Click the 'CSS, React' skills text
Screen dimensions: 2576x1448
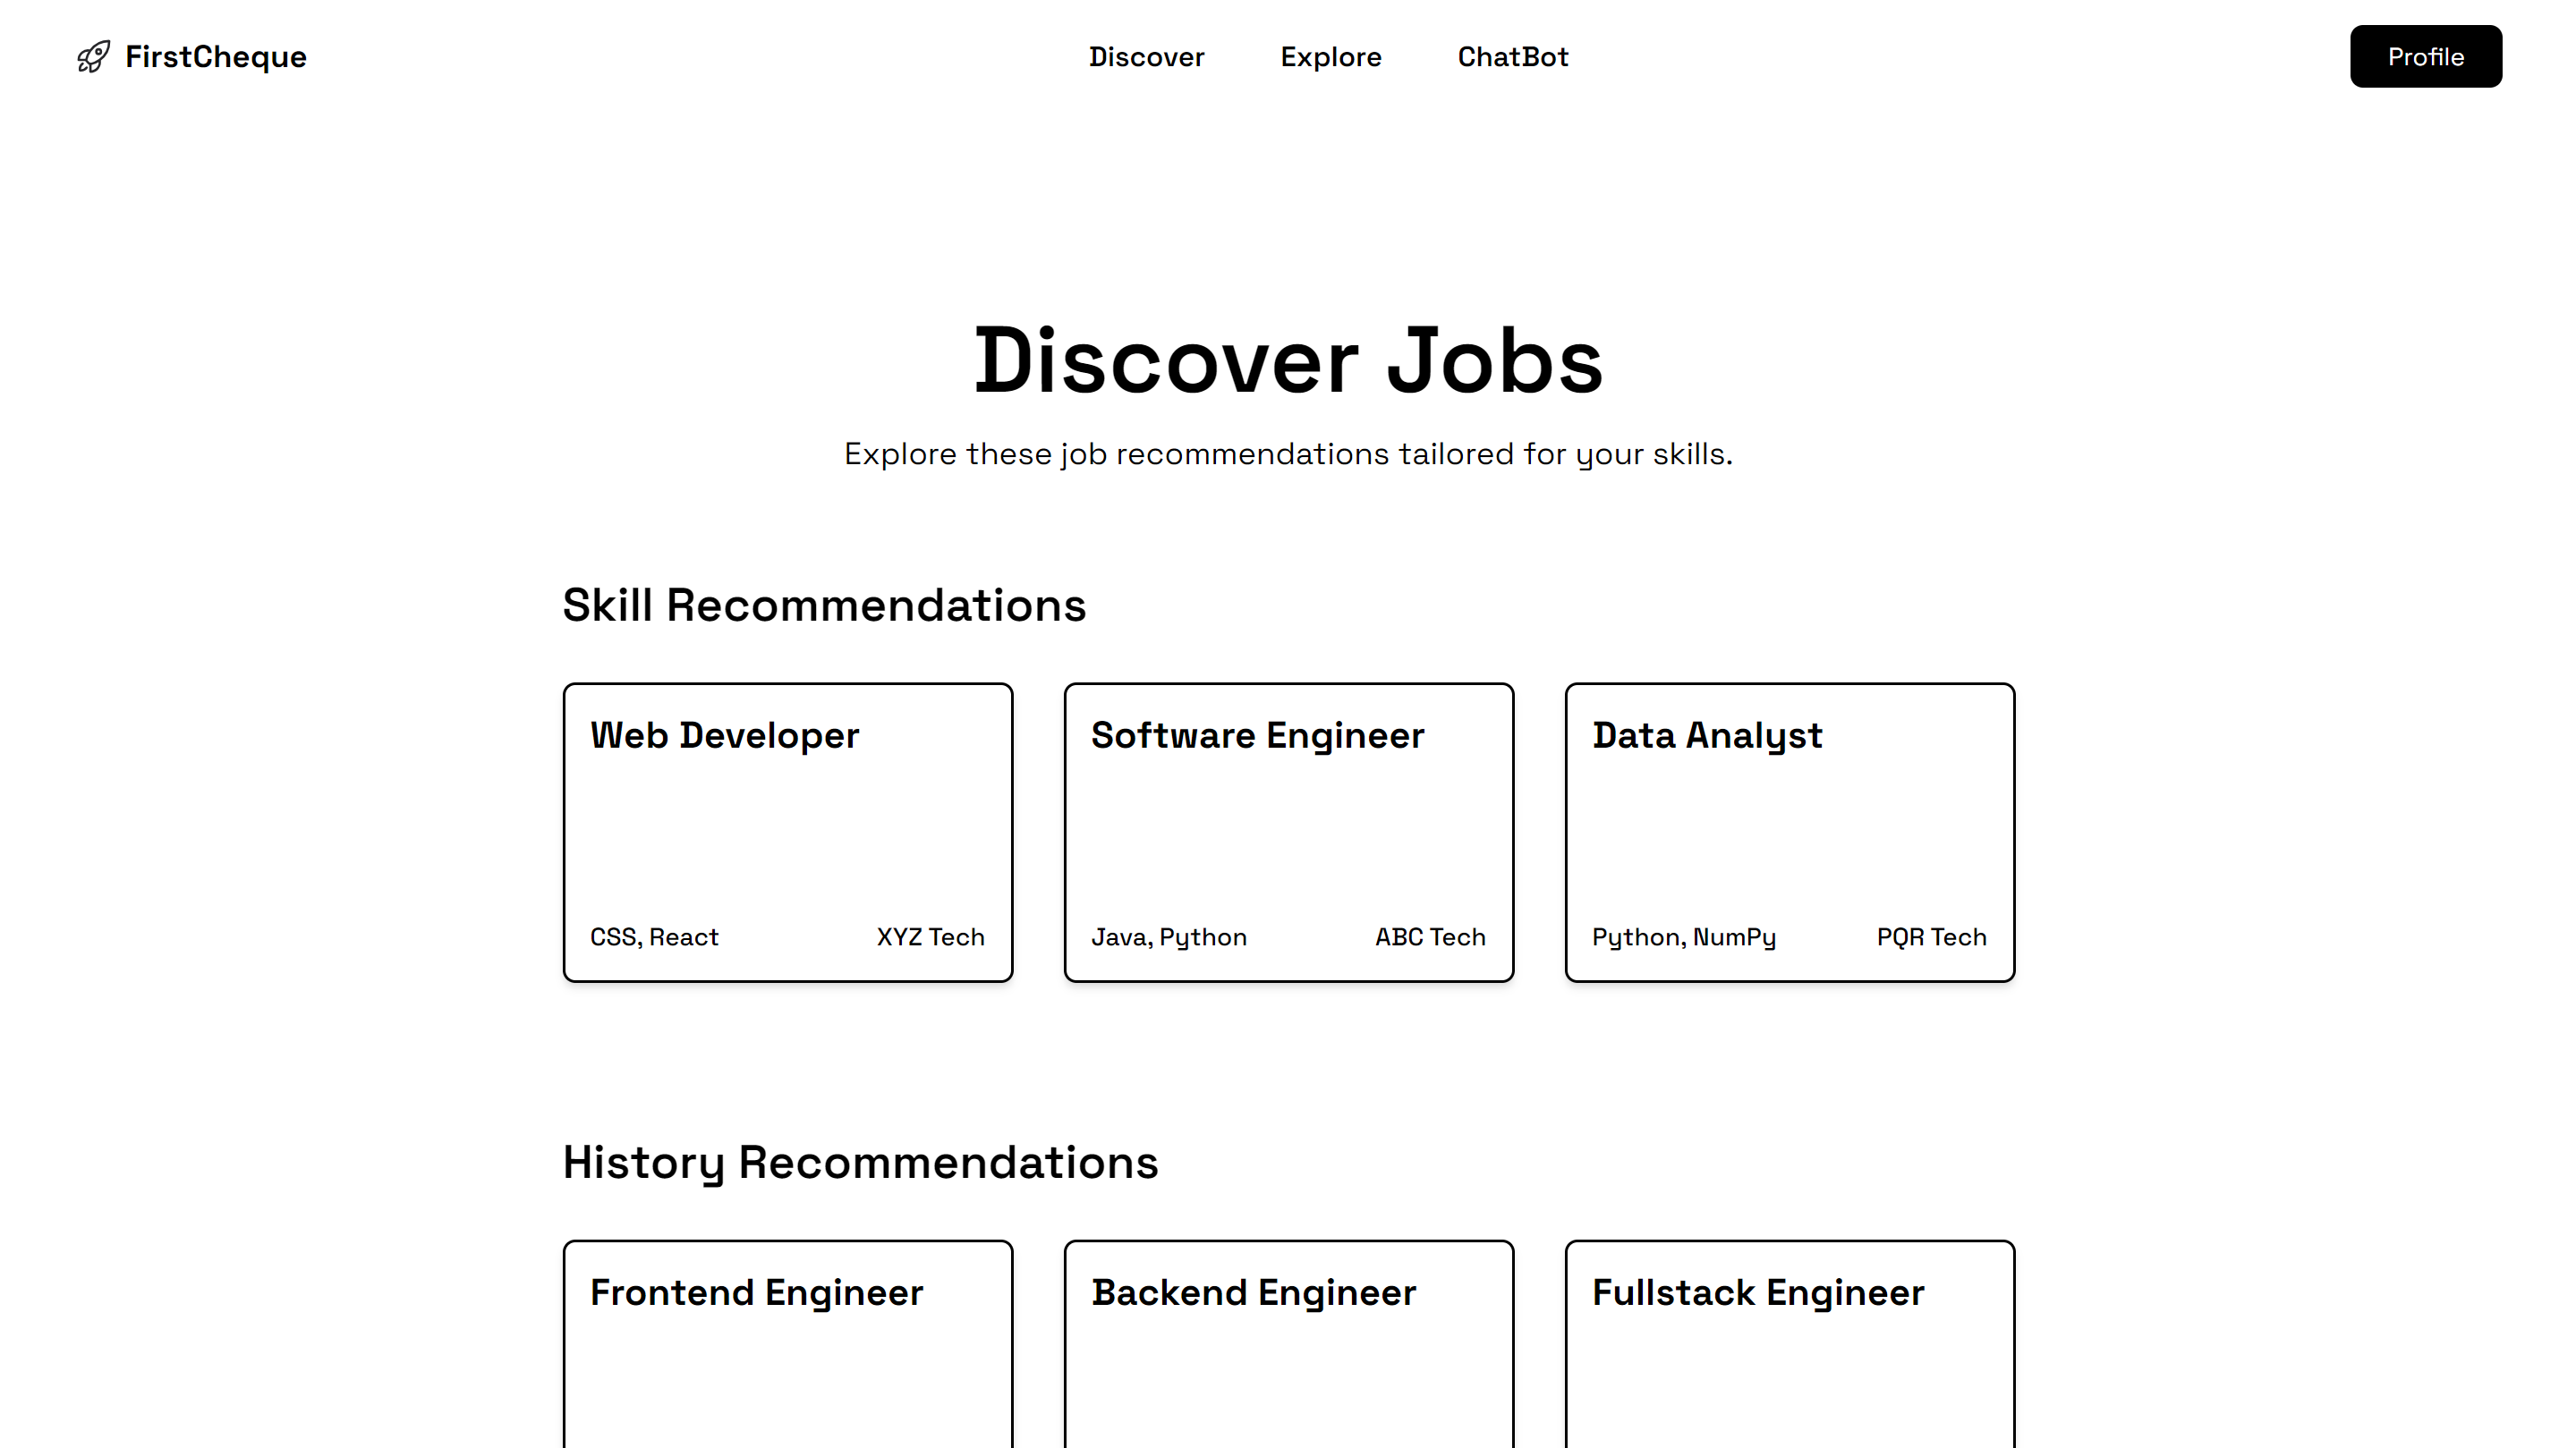coord(654,937)
